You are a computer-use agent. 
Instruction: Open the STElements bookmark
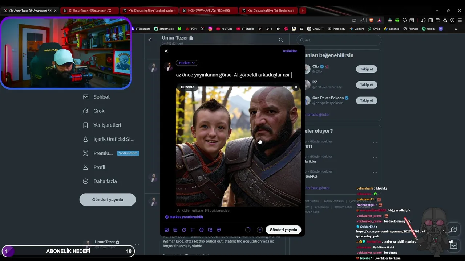coord(140,29)
